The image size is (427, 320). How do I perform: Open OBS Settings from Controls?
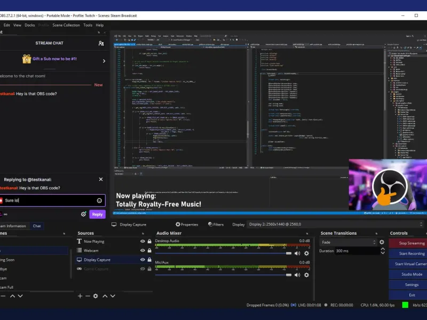408,285
